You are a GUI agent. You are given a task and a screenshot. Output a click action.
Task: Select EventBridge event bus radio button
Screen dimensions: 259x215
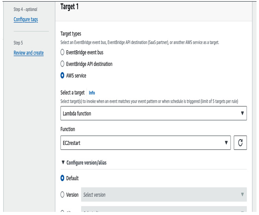(62, 52)
